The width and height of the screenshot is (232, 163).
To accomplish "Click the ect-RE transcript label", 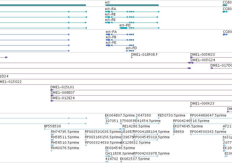I will [110, 20].
